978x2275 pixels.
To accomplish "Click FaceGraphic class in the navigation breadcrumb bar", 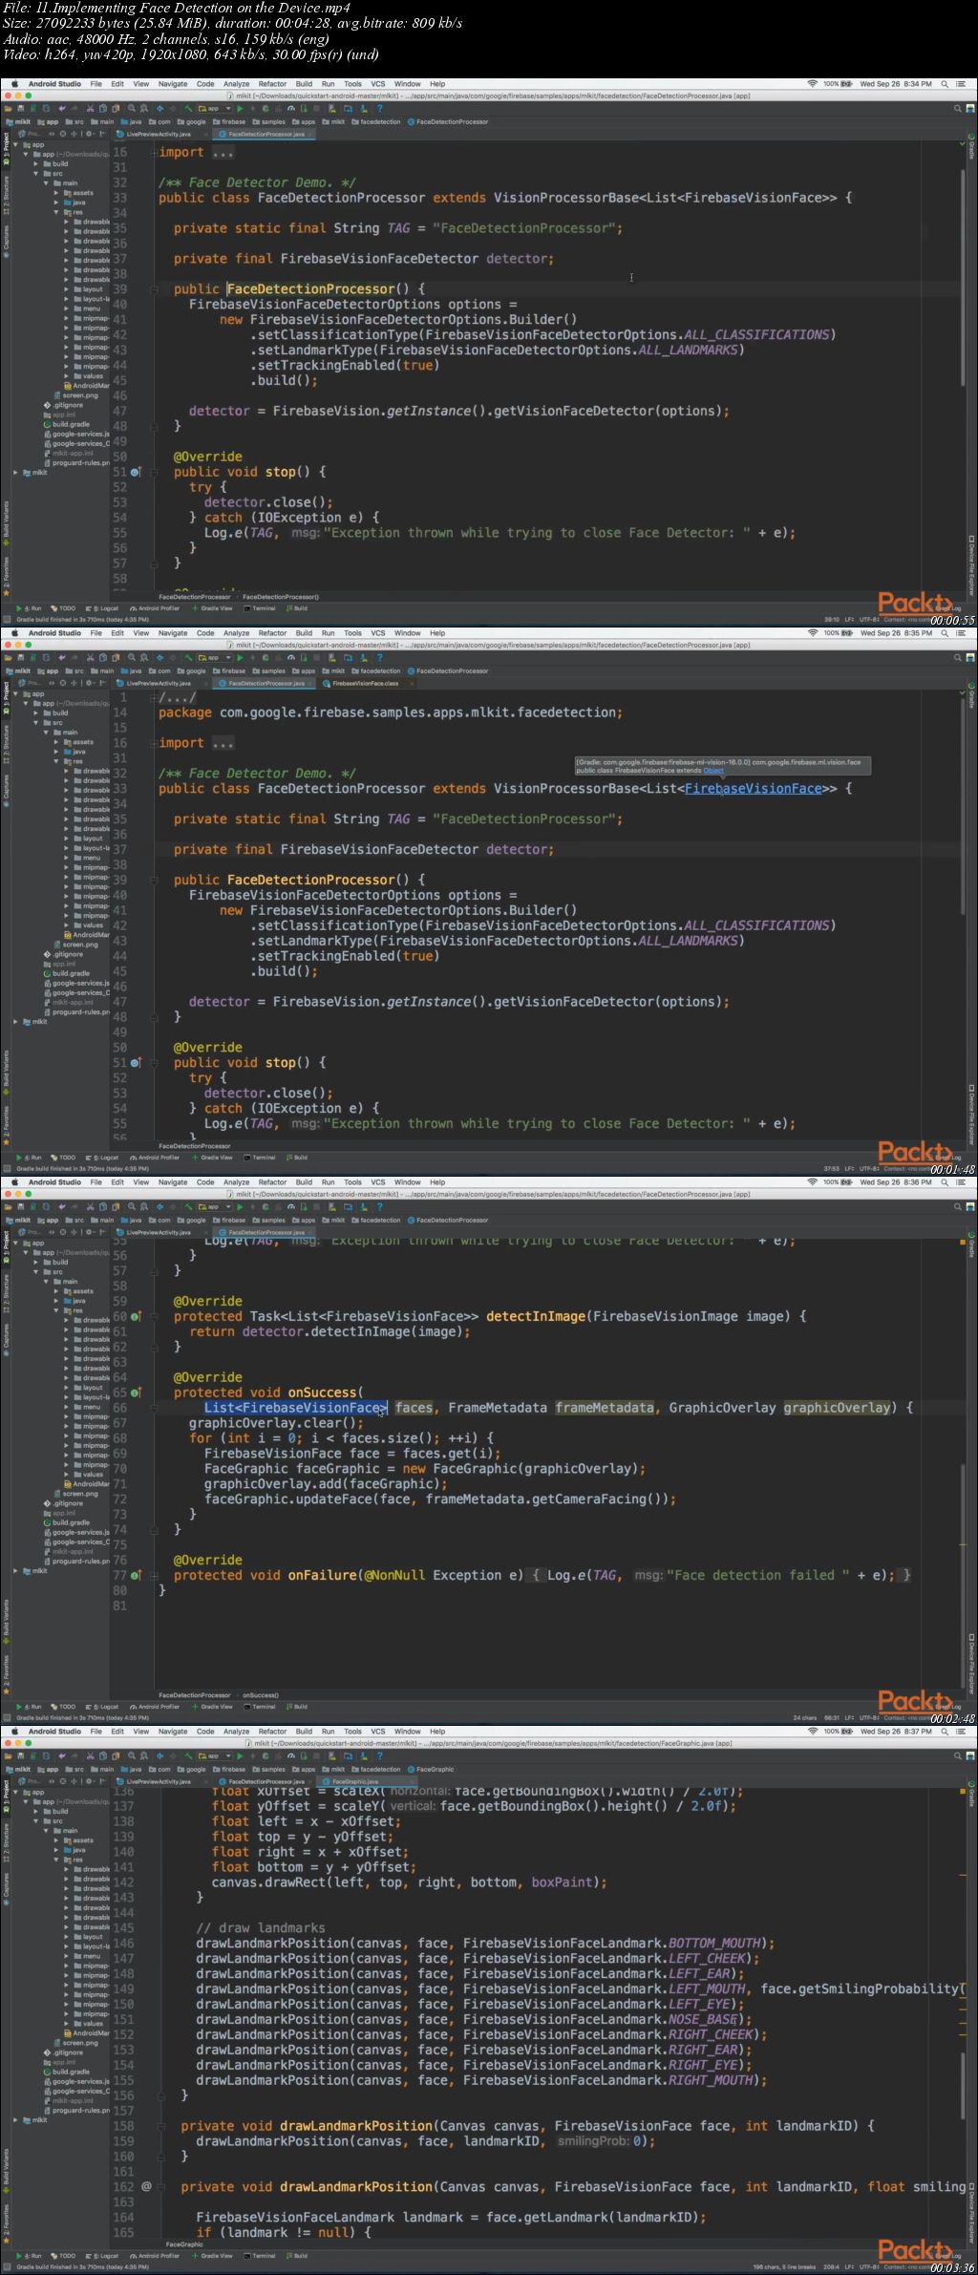I will 430,1770.
